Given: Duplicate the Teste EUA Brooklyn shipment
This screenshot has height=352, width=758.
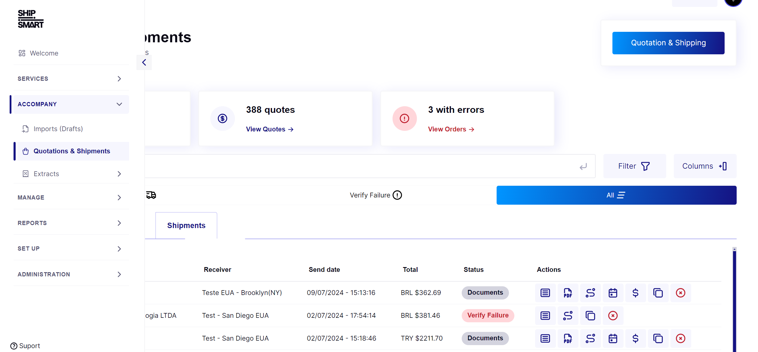Looking at the screenshot, I should [x=658, y=293].
